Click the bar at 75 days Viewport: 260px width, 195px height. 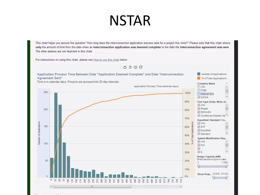click(x=64, y=160)
